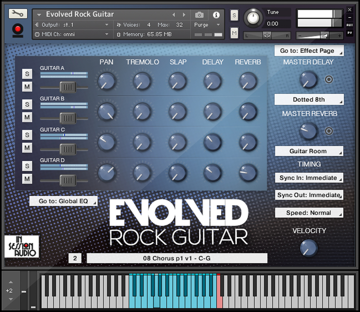
Task: Adjust Guitar B Tremolo knob
Action: tap(142, 112)
